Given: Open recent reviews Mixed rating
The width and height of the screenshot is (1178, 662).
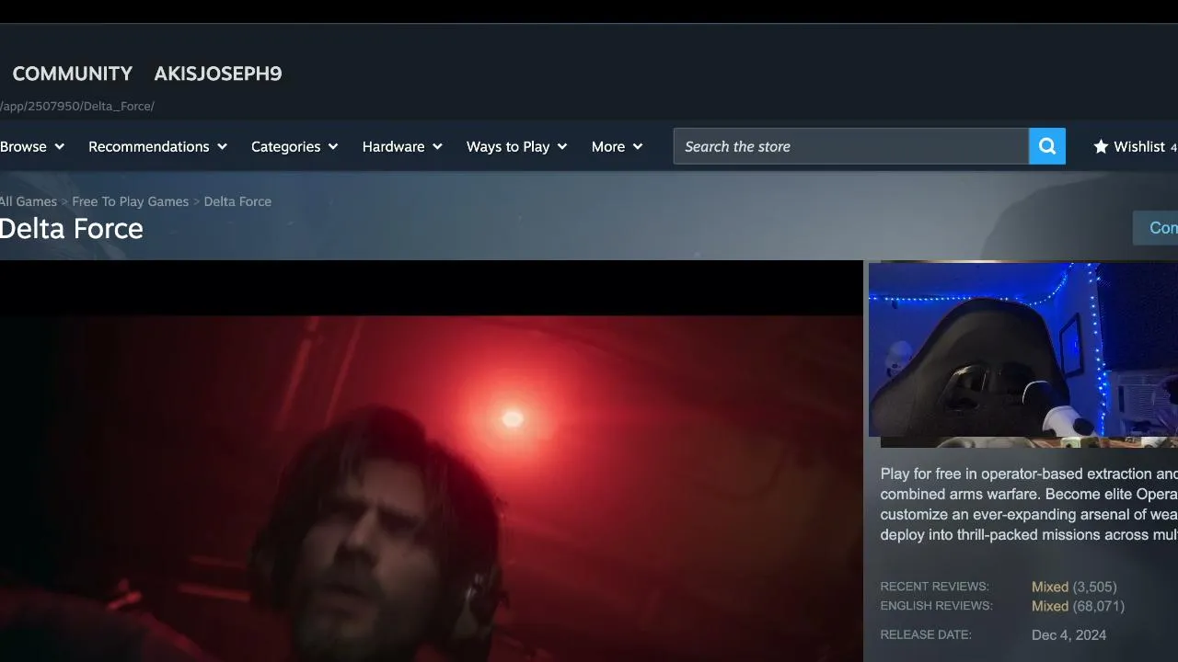Looking at the screenshot, I should pos(1050,587).
